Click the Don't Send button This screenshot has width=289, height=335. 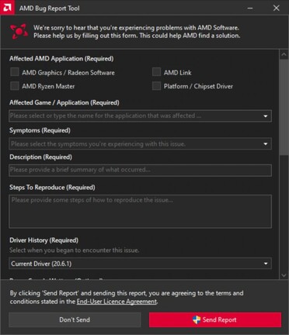tap(75, 319)
